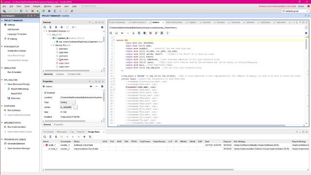This screenshot has height=175, width=311.
Task: Select auipc.mem highlighted in red
Action: point(64,63)
